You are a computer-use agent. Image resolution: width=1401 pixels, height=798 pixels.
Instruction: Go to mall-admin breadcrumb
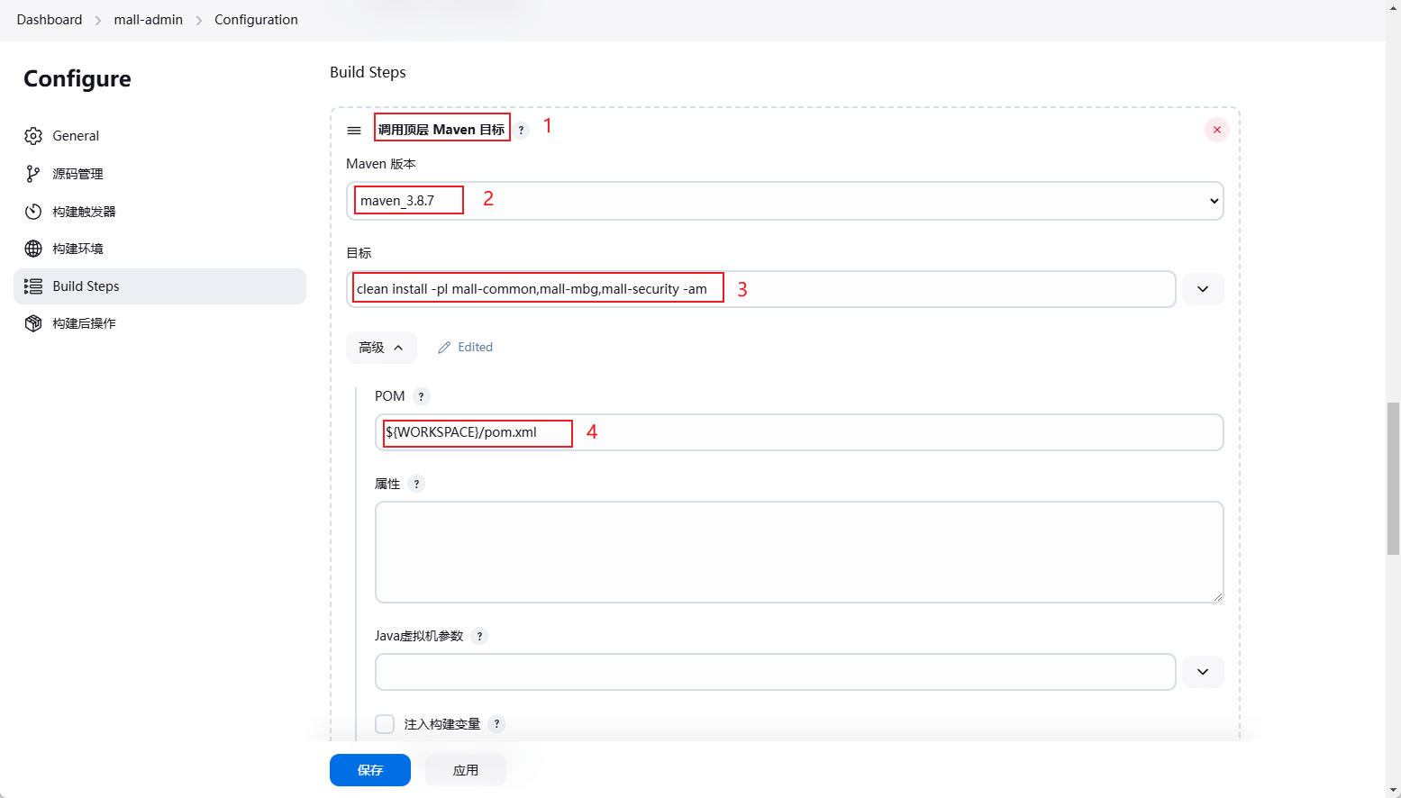pos(148,20)
